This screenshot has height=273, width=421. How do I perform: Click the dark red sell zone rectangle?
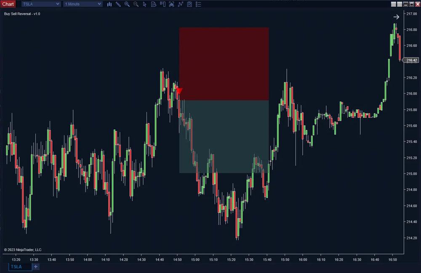pos(224,63)
